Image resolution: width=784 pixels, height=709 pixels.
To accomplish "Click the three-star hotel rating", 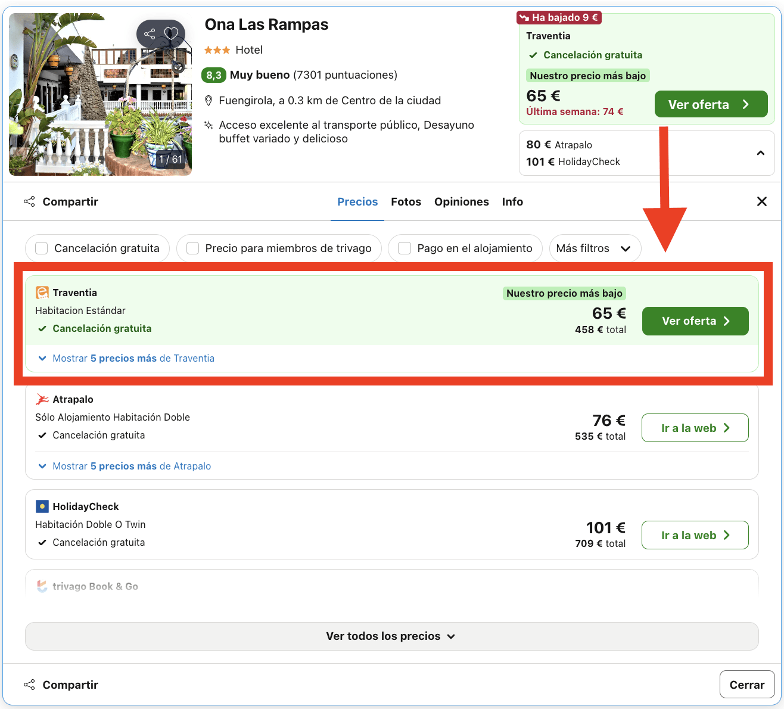I will pyautogui.click(x=217, y=50).
